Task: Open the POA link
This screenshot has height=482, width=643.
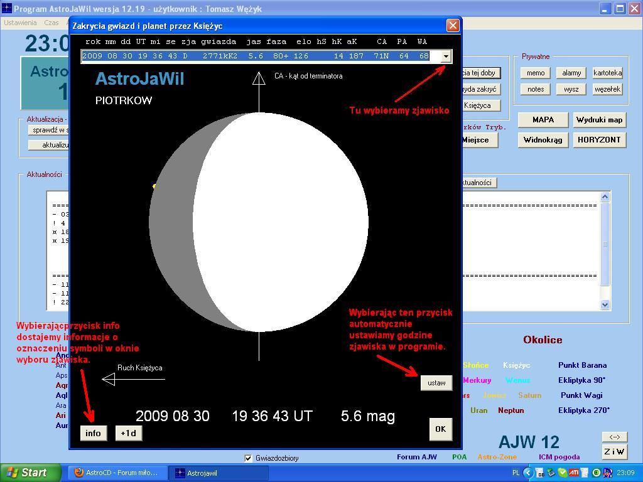Action: coord(459,457)
